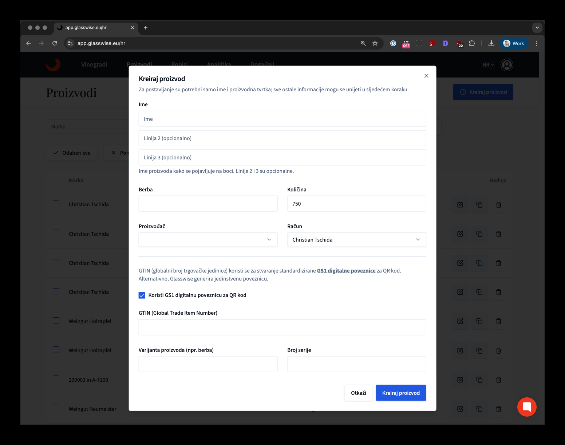Close the Kreiraj proizvod dialog with X
The width and height of the screenshot is (565, 445).
[x=426, y=76]
